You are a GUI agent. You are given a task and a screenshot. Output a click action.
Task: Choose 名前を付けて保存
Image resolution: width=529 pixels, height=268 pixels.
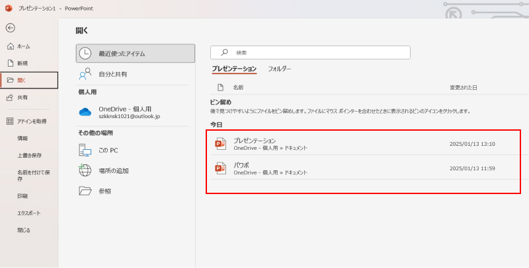[34, 176]
